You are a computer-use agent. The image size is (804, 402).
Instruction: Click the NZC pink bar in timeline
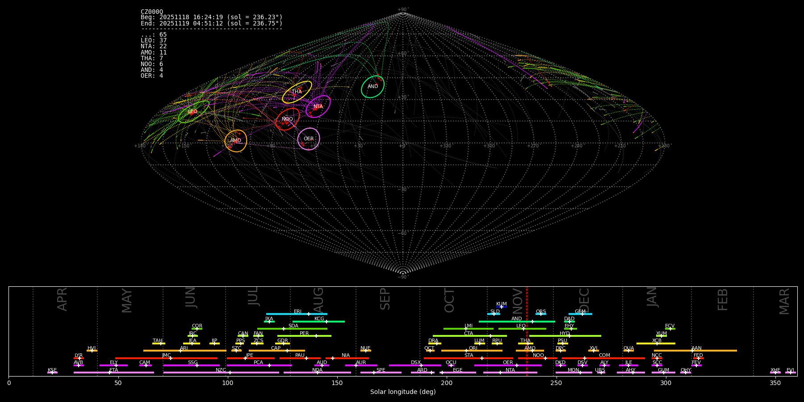click(221, 373)
